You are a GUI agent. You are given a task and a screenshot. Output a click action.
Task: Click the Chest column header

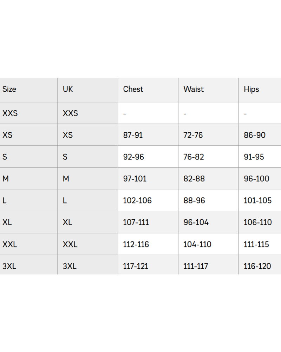[133, 89]
